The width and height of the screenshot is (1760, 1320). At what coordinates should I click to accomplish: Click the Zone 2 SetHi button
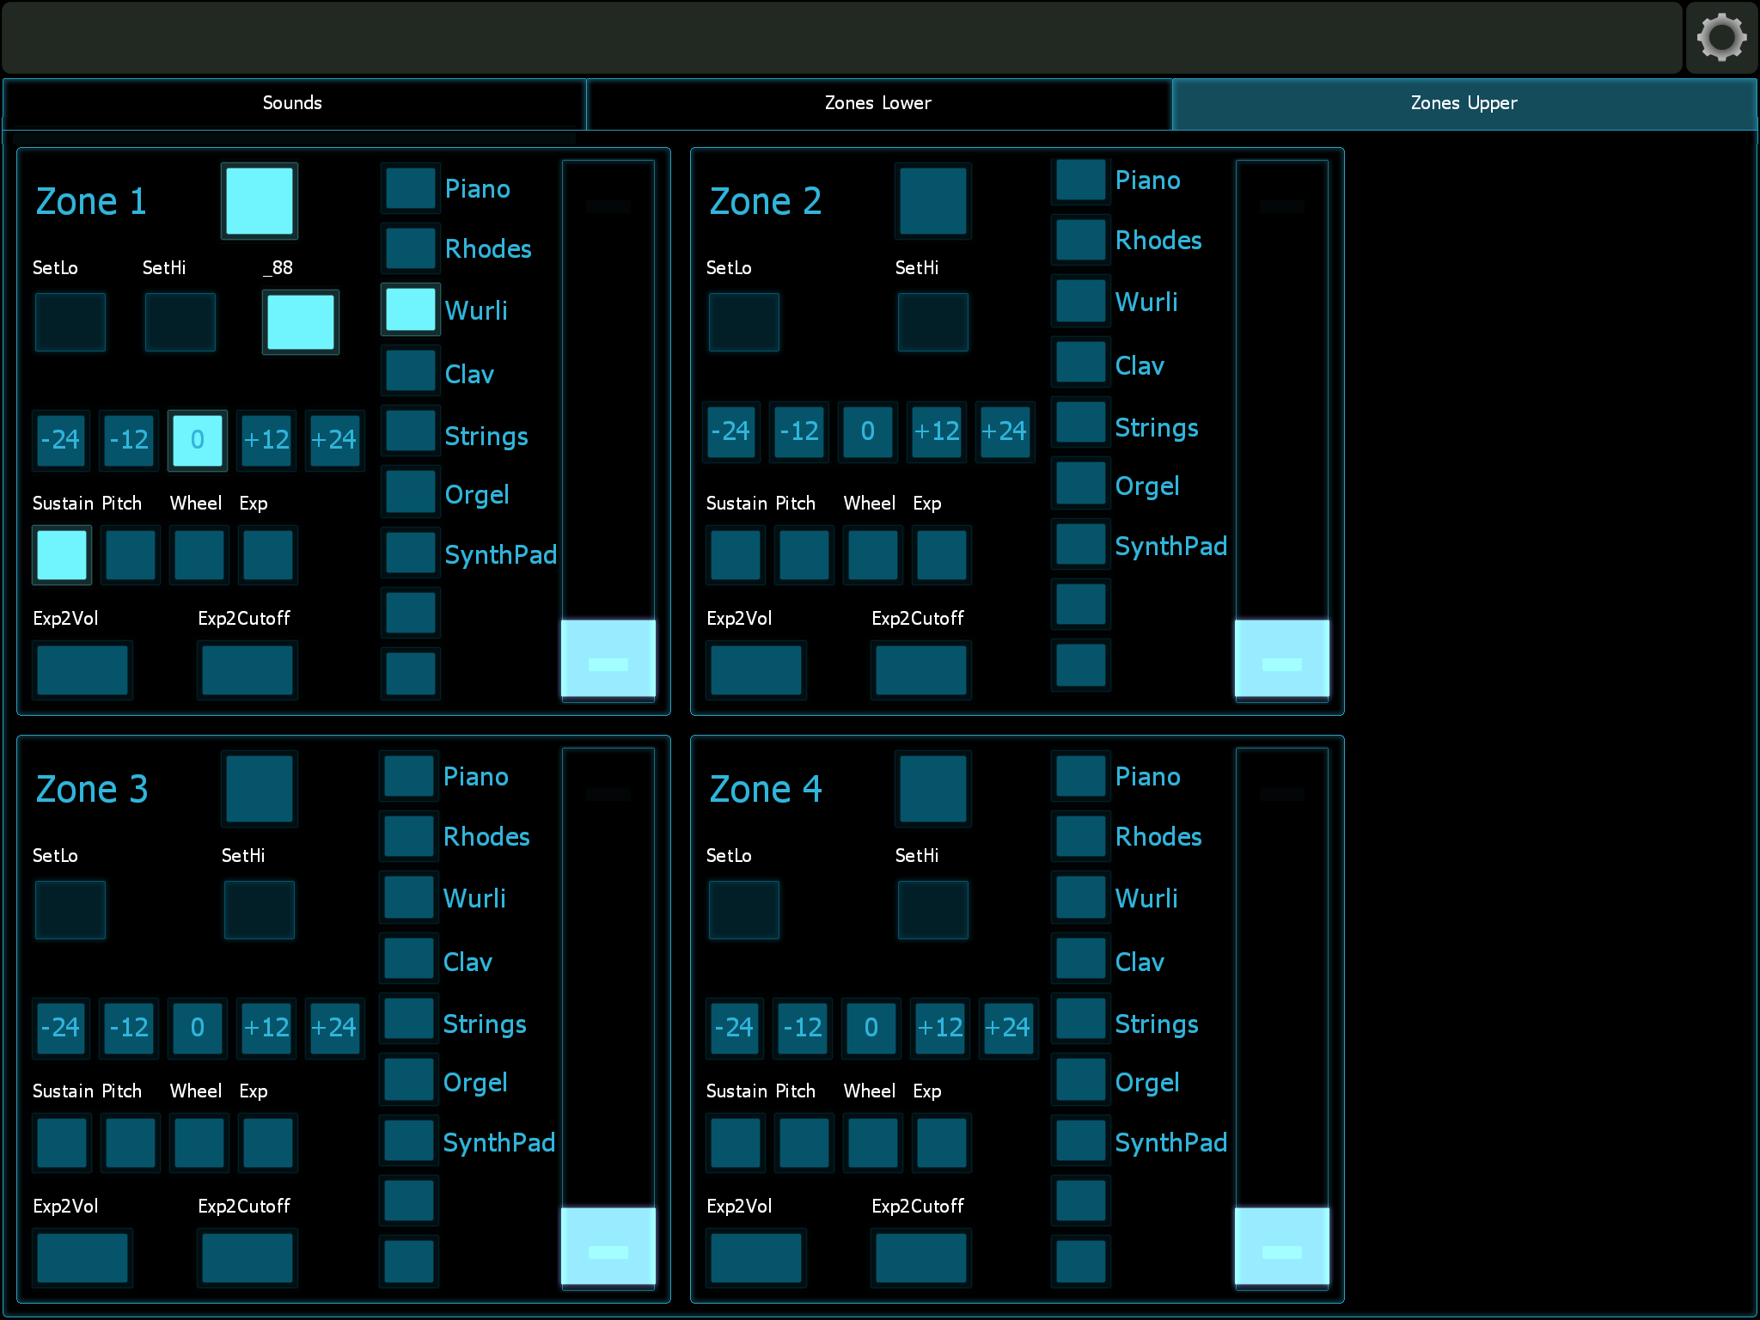[x=933, y=322]
